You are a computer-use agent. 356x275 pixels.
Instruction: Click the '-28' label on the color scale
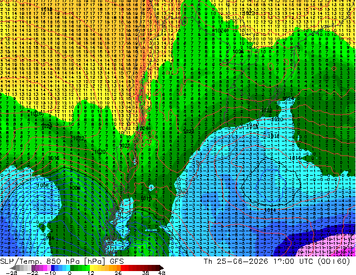(12, 273)
